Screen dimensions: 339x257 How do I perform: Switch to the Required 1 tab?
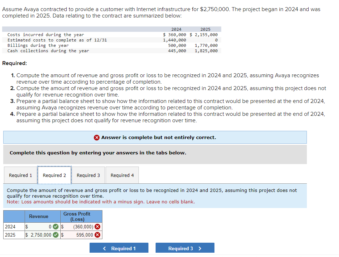pyautogui.click(x=20, y=175)
